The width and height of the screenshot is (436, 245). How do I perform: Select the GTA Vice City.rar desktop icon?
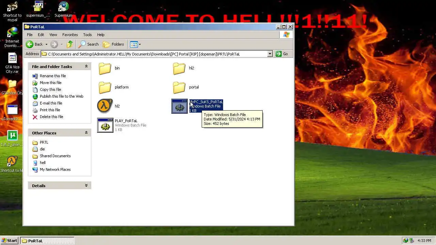(x=12, y=64)
